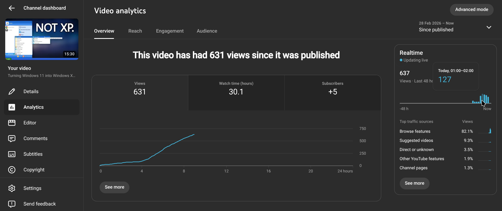Screen dimensions: 502x211
Task: Open the Since published period selector
Action: pos(436,29)
